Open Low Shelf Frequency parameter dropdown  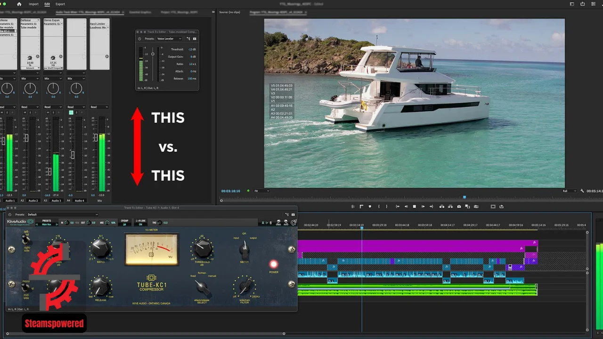[53, 68]
